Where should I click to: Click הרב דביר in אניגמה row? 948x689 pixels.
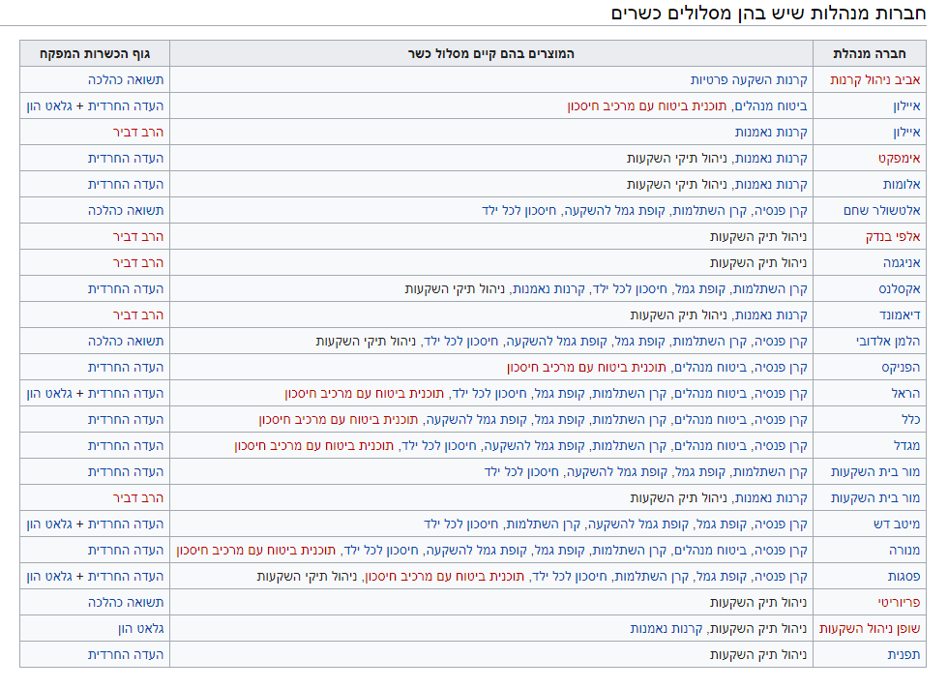(137, 262)
